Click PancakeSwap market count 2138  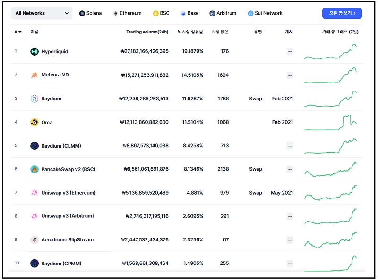pyautogui.click(x=223, y=169)
